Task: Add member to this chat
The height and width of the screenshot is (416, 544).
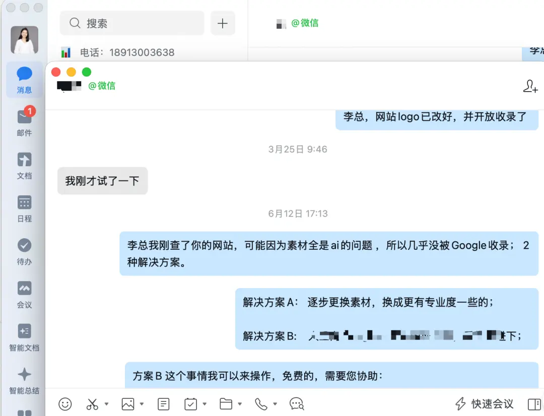Action: 530,86
